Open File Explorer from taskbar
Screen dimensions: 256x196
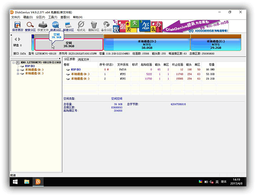point(27,182)
